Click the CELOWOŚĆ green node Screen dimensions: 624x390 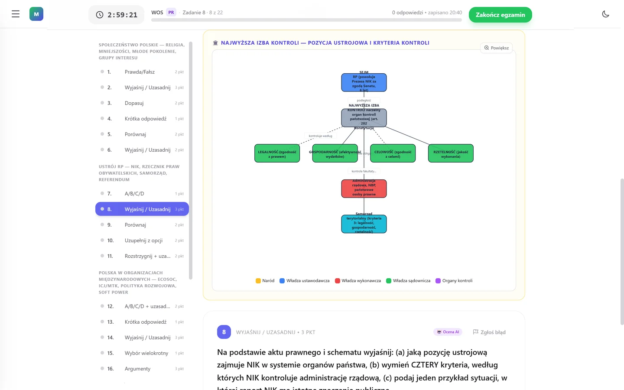coord(393,153)
